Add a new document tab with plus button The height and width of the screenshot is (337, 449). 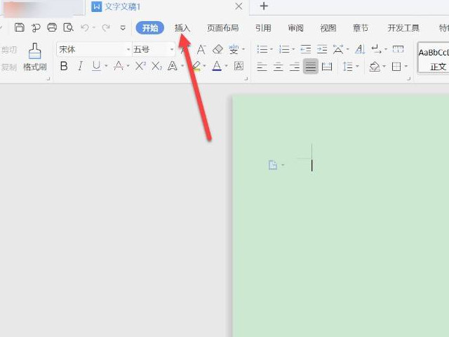tap(264, 6)
